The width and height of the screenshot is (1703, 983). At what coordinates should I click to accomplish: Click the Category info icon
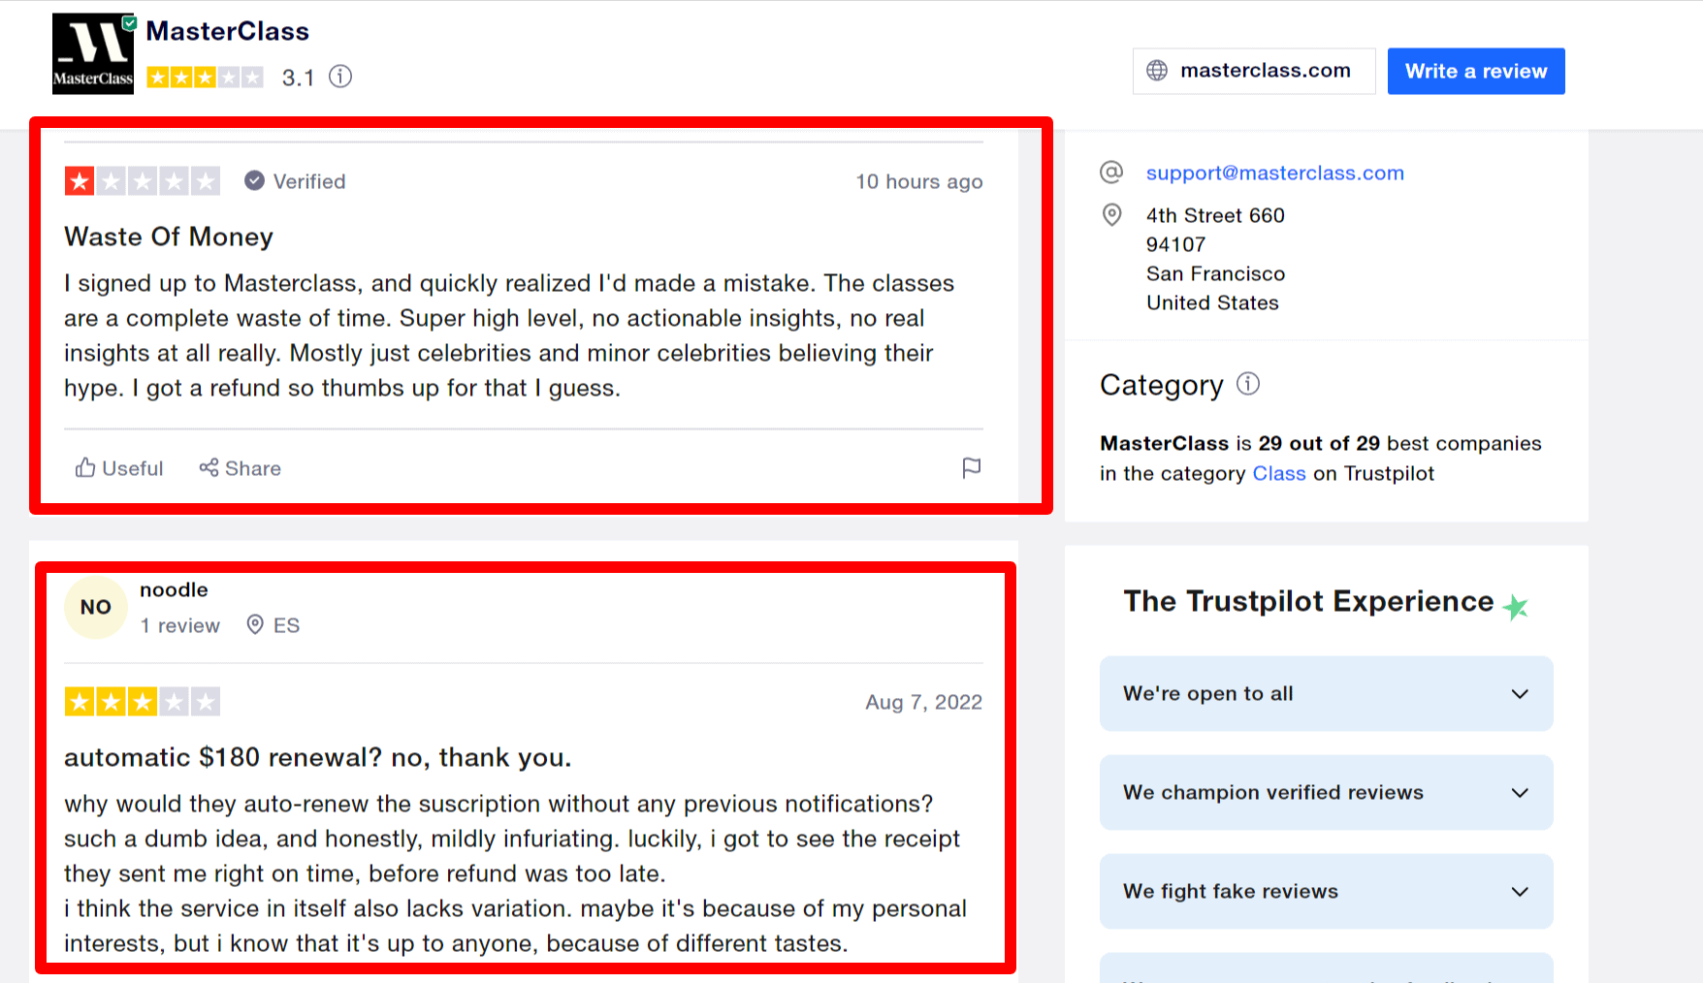click(x=1248, y=384)
